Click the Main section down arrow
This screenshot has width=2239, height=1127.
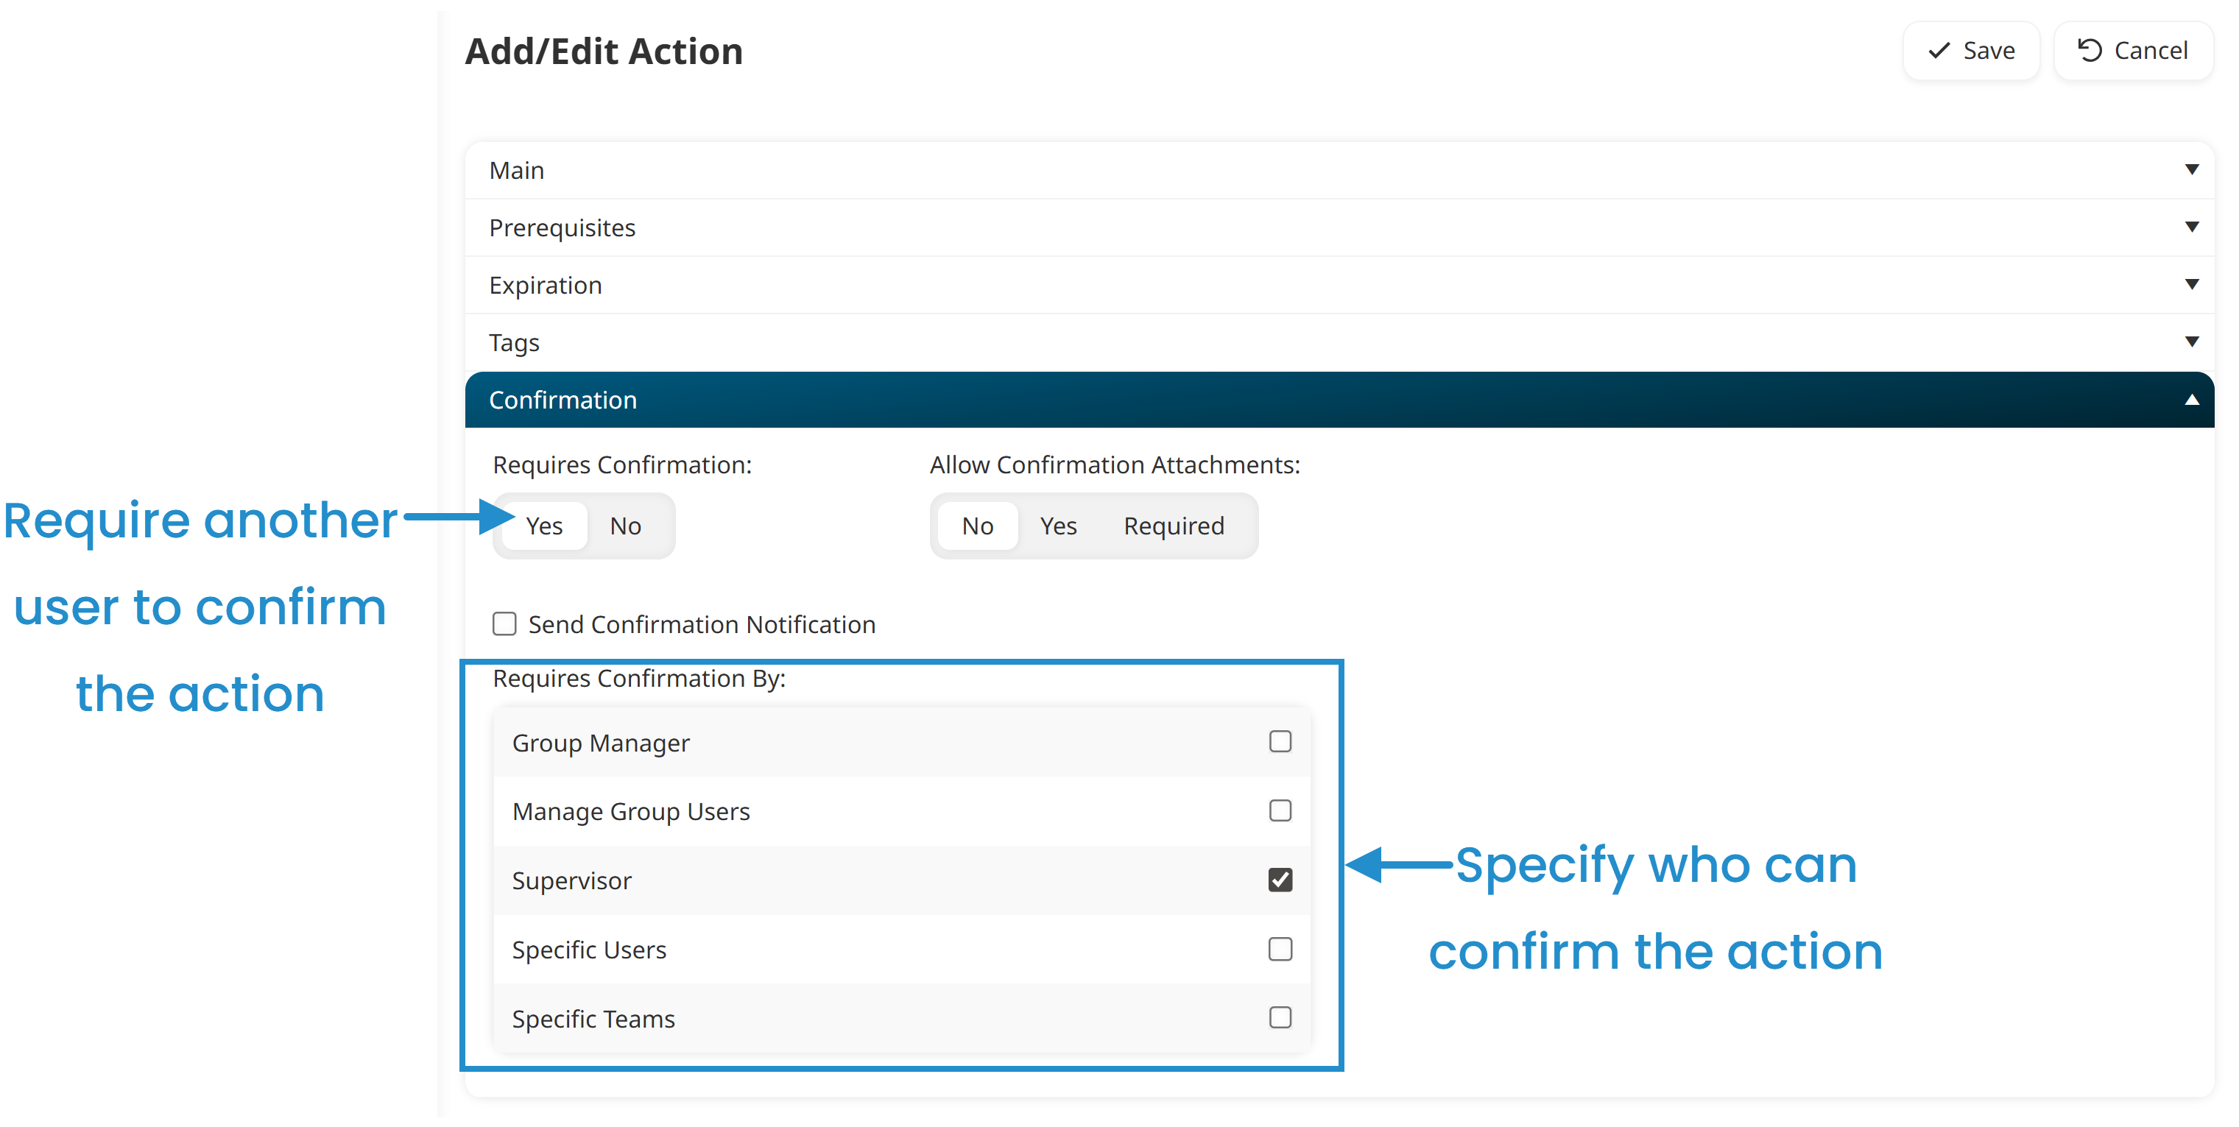pyautogui.click(x=2191, y=169)
